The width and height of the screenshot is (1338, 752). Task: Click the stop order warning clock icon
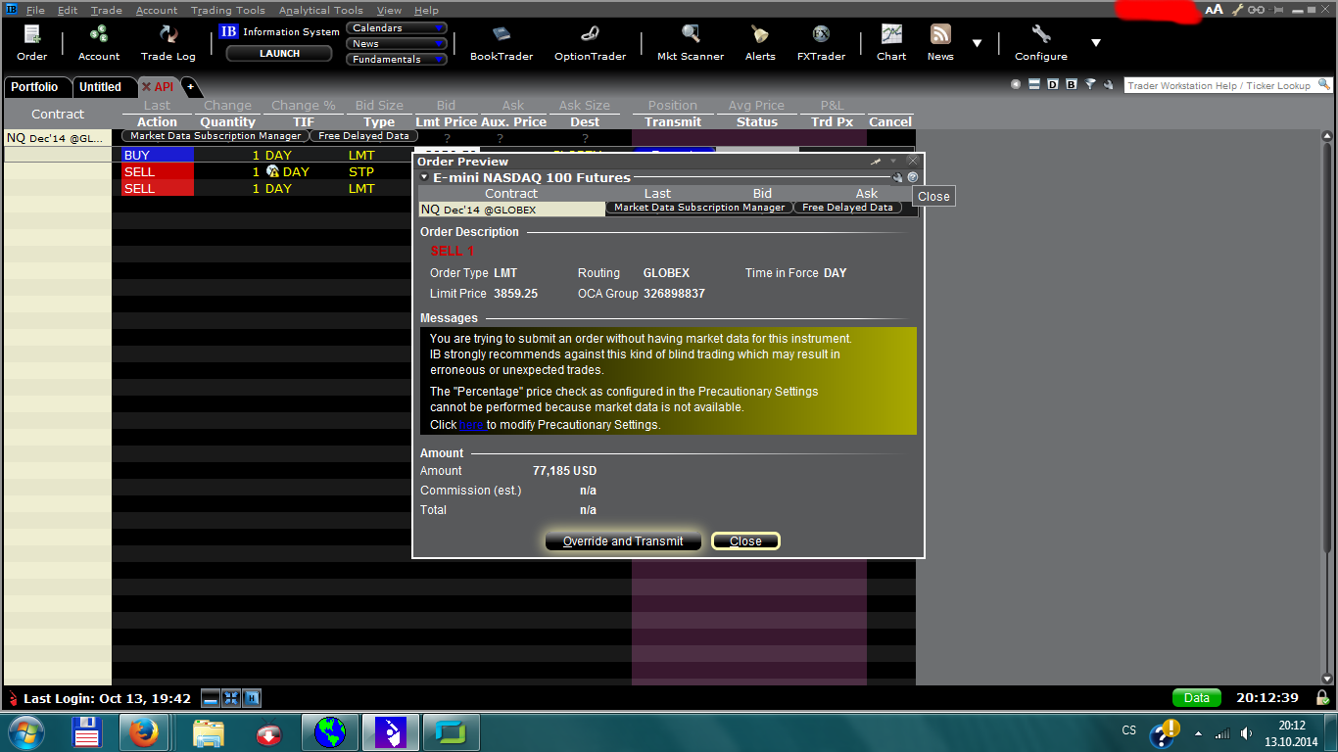pyautogui.click(x=272, y=171)
